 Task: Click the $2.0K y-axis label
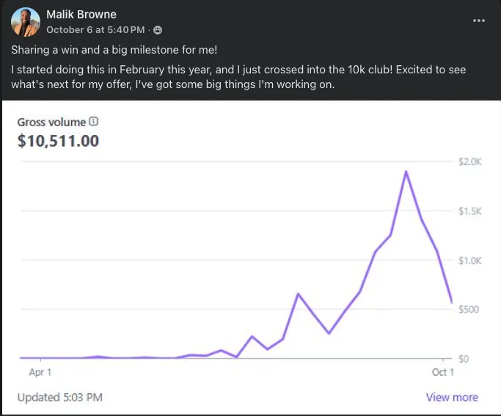(469, 161)
